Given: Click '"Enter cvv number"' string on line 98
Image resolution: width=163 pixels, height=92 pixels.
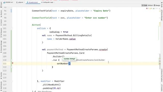Looking at the screenshot, I should 96,18.
